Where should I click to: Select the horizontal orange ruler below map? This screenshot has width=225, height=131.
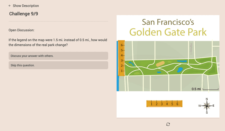tap(164, 104)
